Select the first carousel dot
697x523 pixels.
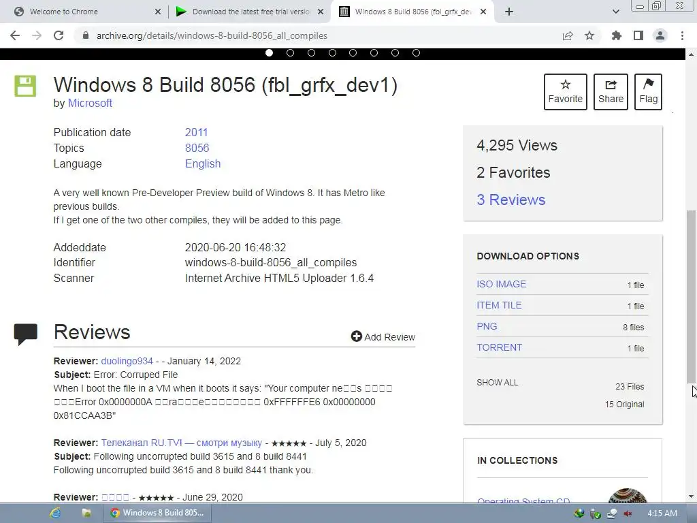tap(269, 53)
